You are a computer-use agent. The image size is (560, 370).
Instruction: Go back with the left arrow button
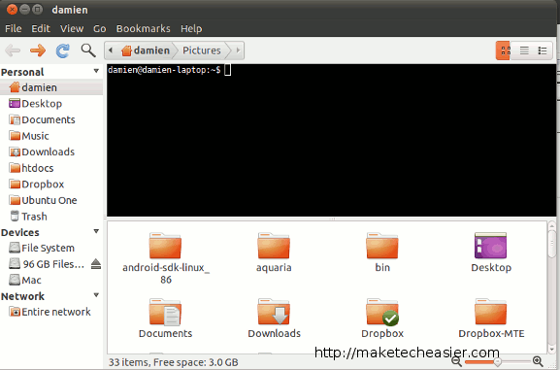click(13, 50)
